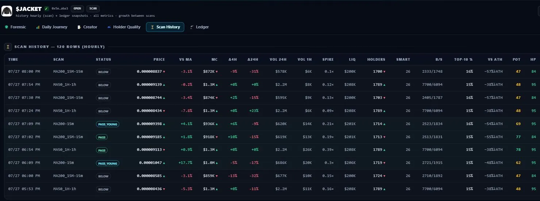Select the -32% Δ24H value
Screen dimensions: 540x201
254,176
